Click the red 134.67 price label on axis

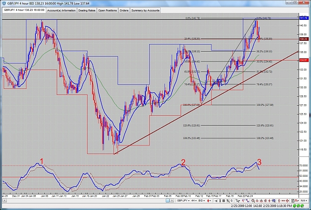303,60
